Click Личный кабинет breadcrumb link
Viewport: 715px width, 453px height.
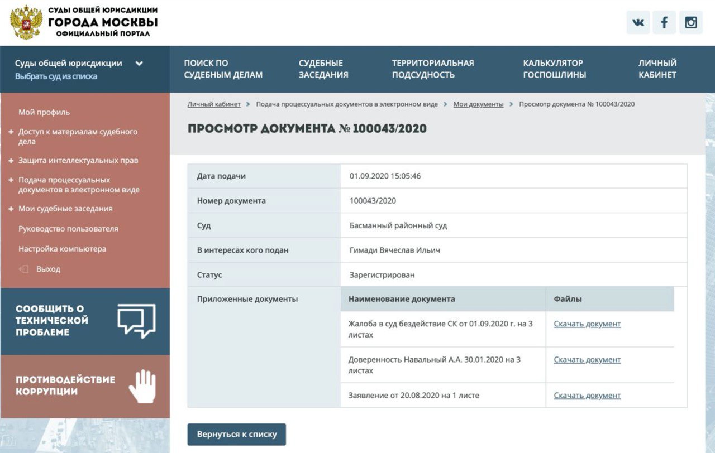214,104
